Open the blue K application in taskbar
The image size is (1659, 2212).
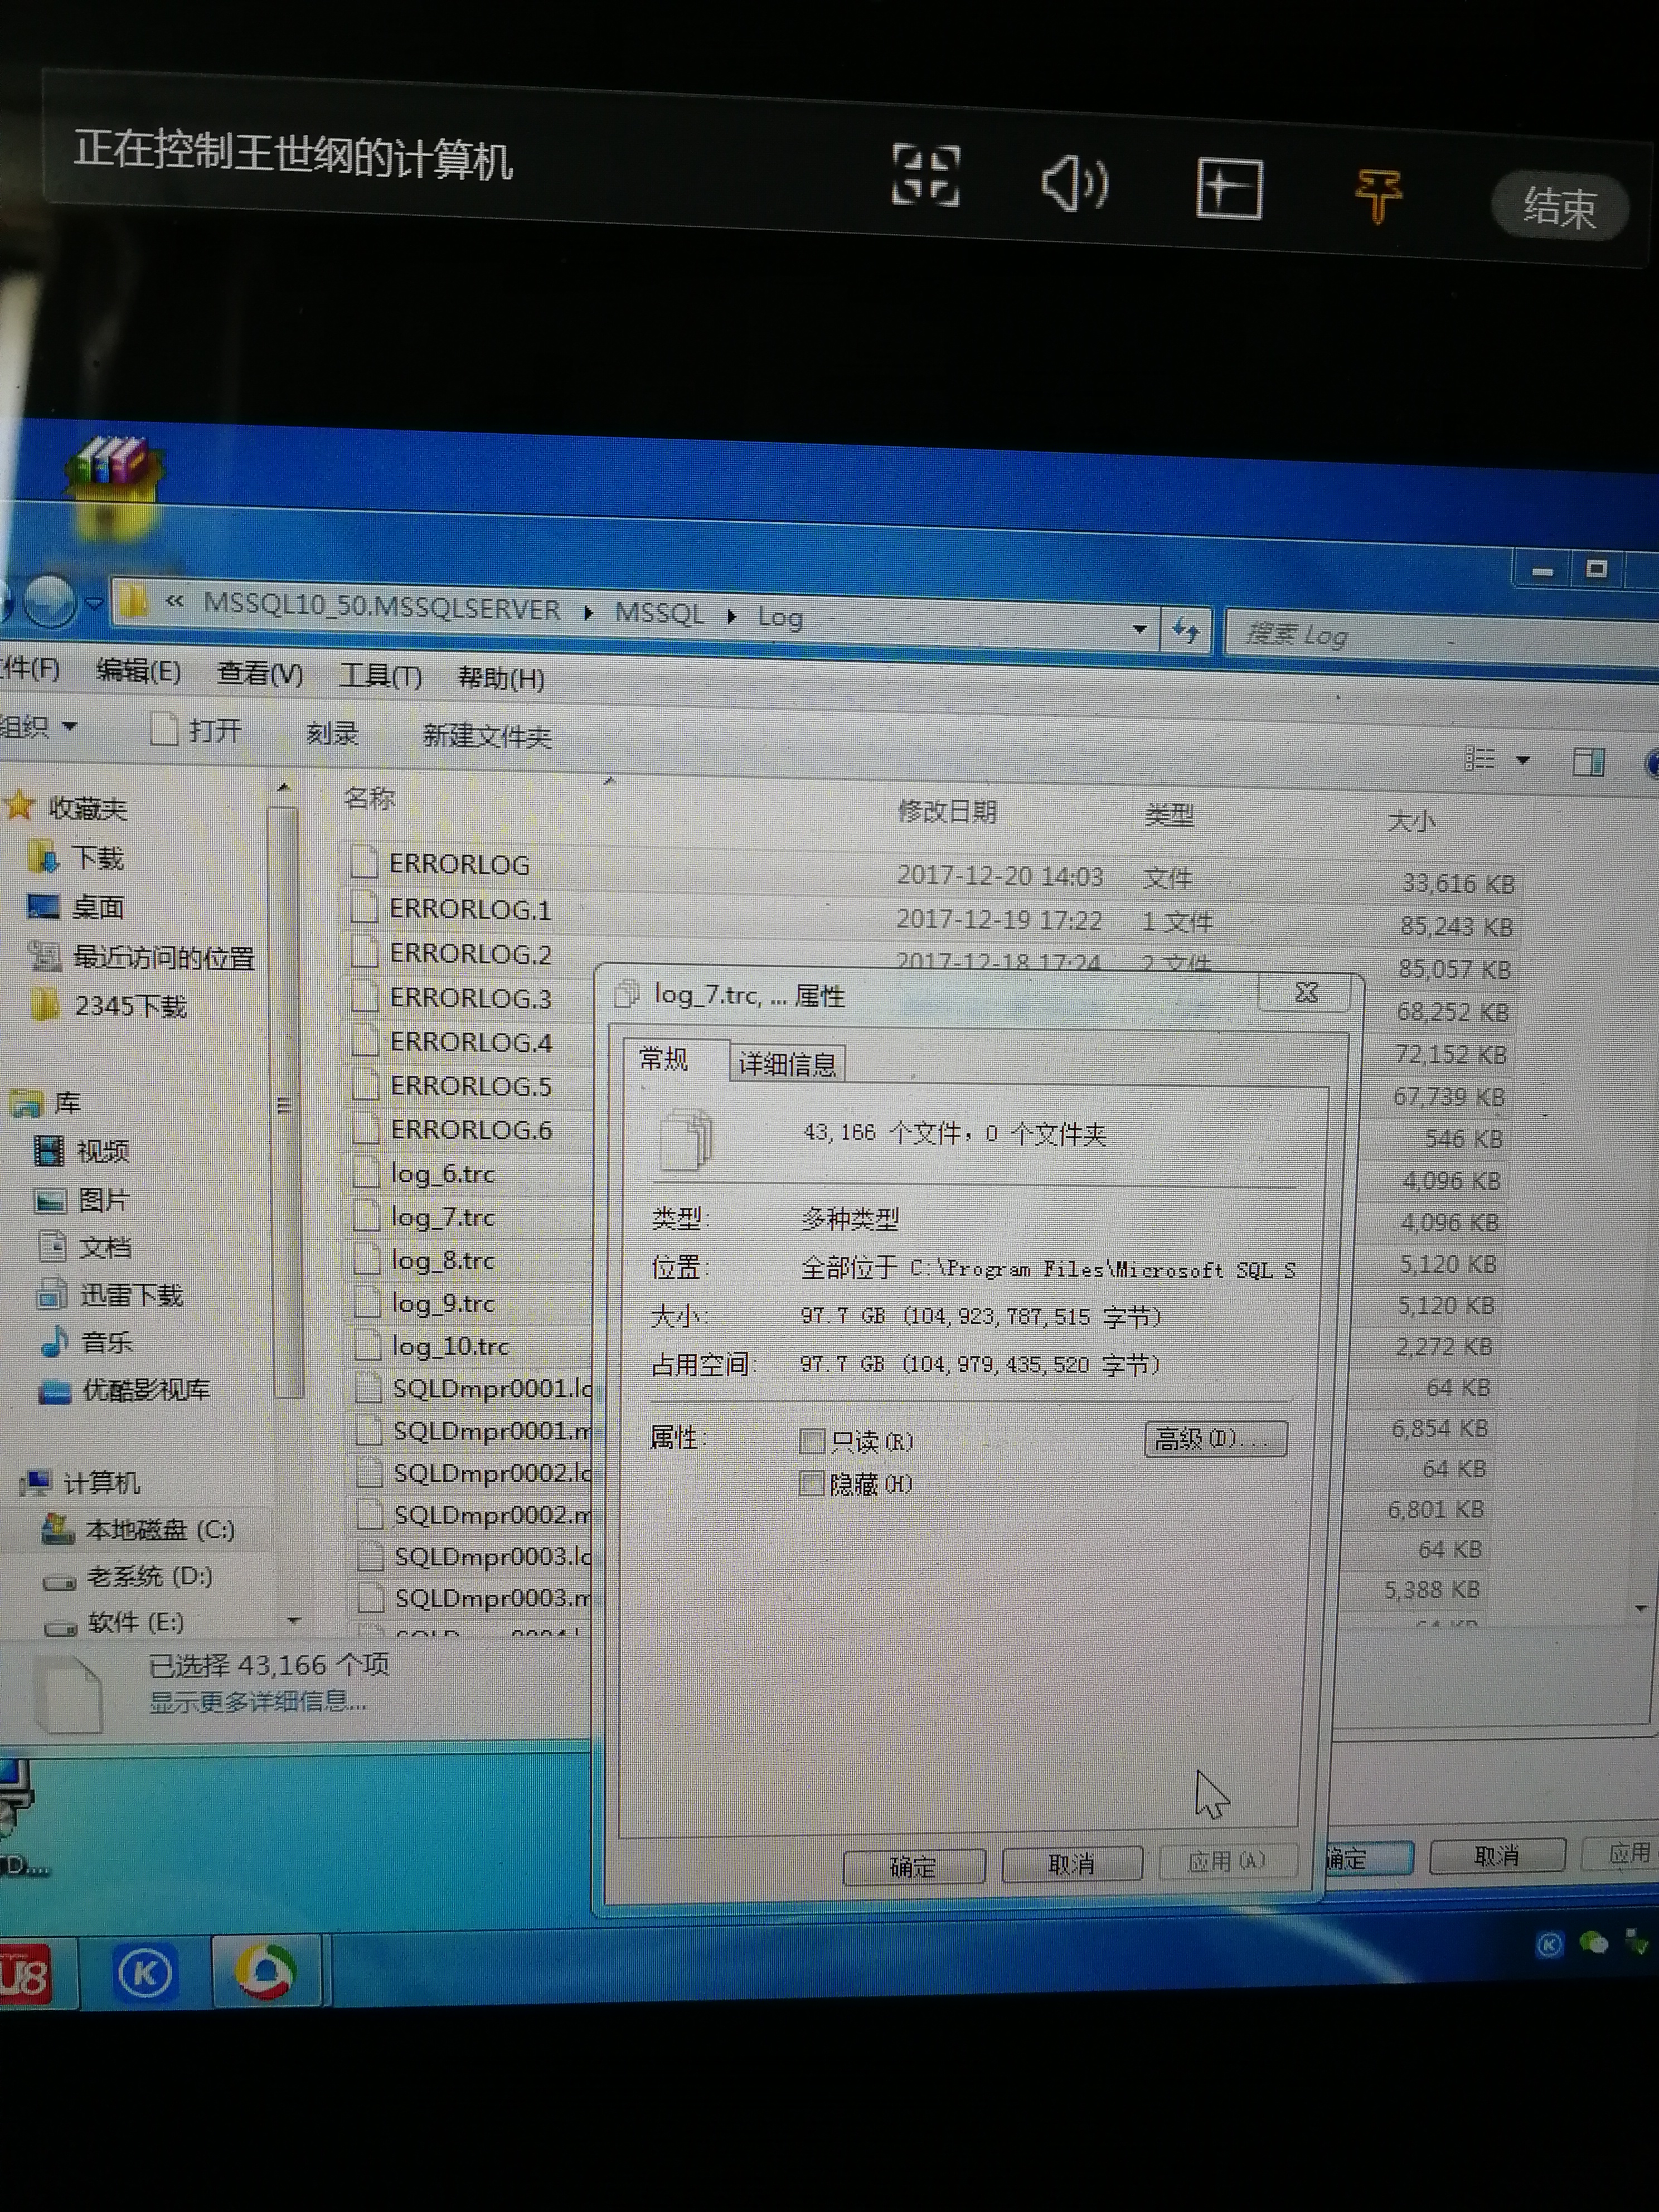tap(145, 1974)
